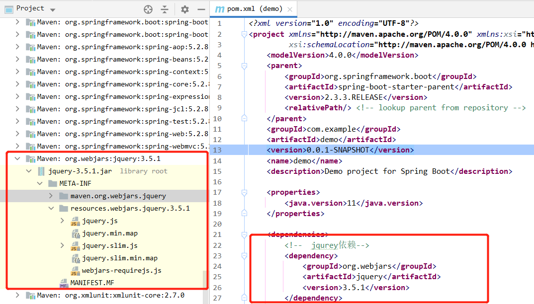Screen dimensions: 534x304
Task: Collapse jquery-3.5.1.jar library root
Action: click(29, 171)
